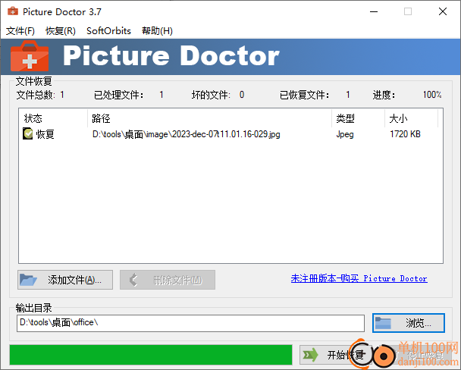Open the 帮助(H) menu
Viewport: 461px width, 370px height.
click(157, 31)
